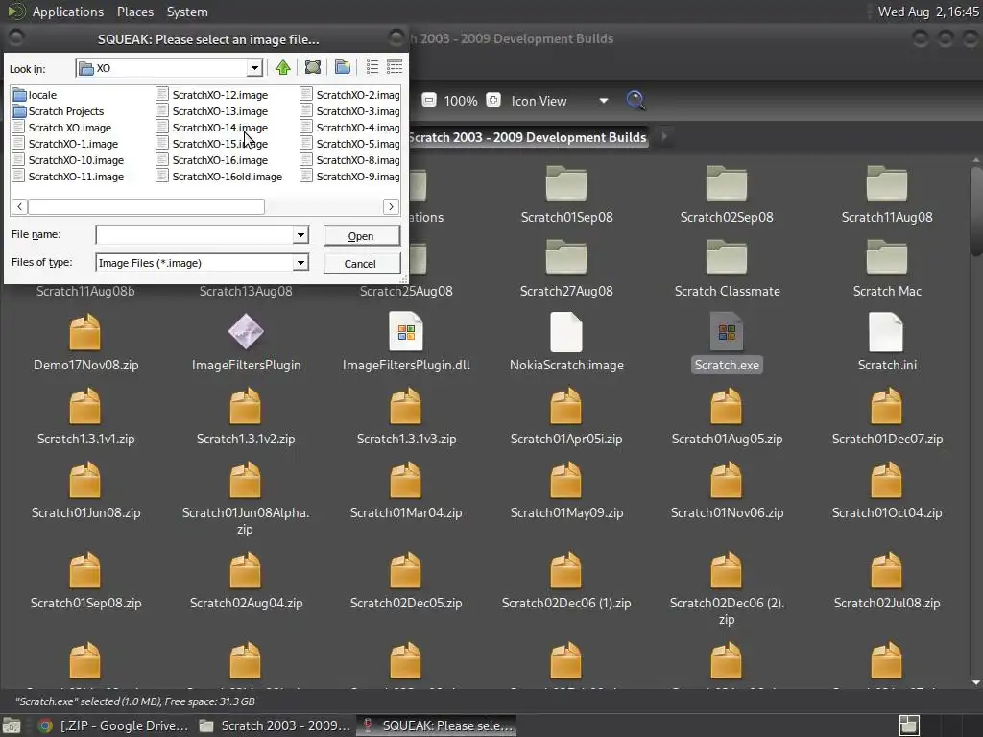Viewport: 983px width, 737px height.
Task: Click the Cancel button
Action: coord(362,264)
